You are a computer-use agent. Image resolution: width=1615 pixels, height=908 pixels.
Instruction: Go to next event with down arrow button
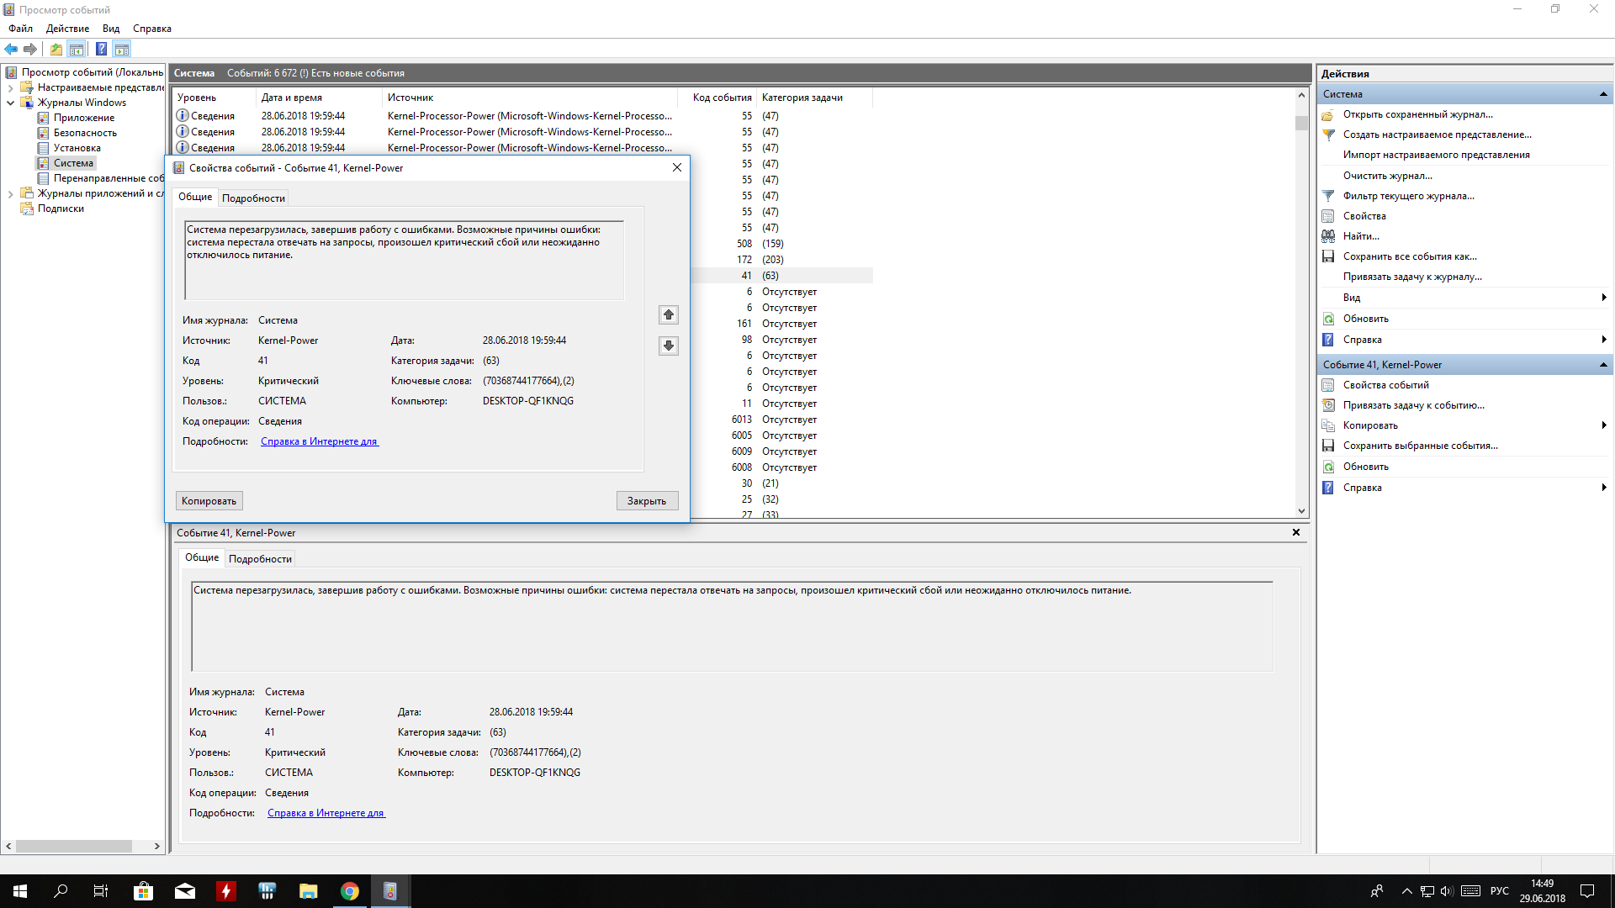pos(669,346)
